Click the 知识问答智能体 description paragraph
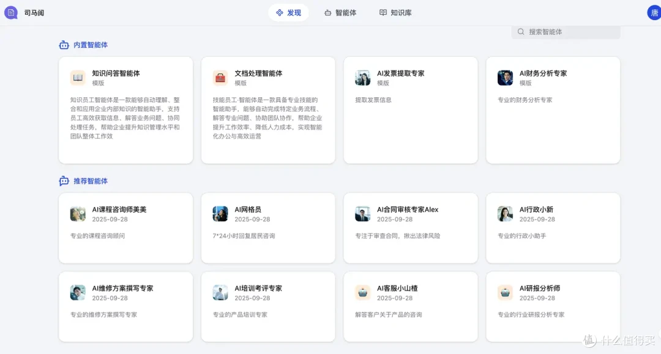Screen dimensions: 661x354 coord(125,118)
